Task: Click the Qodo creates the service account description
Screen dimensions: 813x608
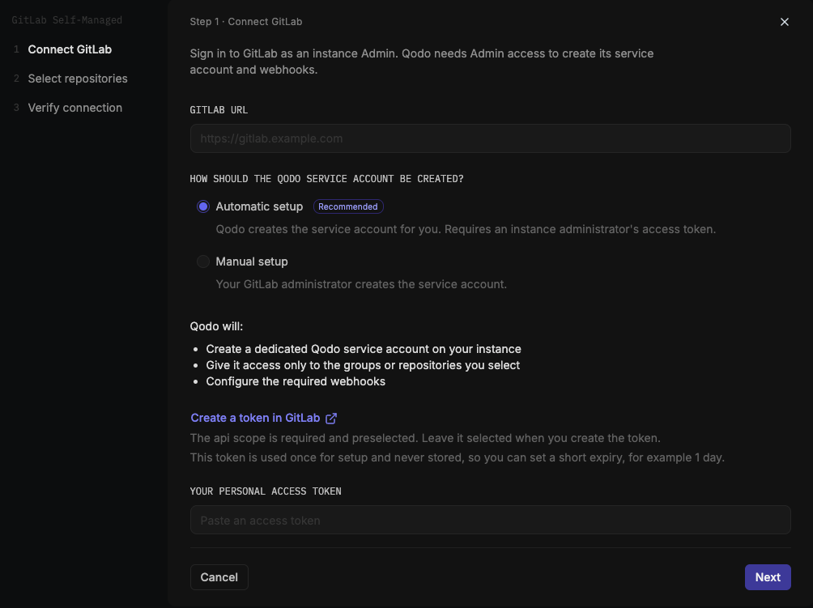Action: (x=466, y=229)
